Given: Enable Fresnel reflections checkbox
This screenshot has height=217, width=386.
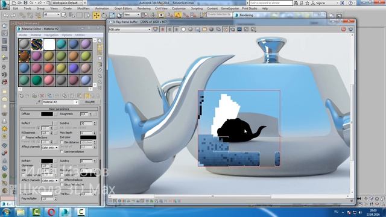Looking at the screenshot, I should (24, 137).
